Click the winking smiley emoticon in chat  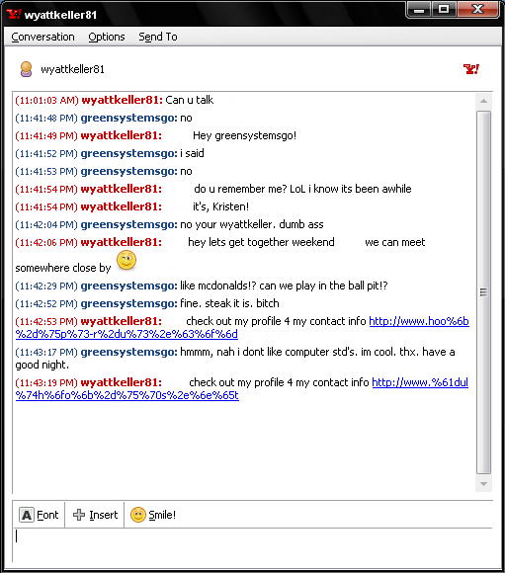coord(126,261)
